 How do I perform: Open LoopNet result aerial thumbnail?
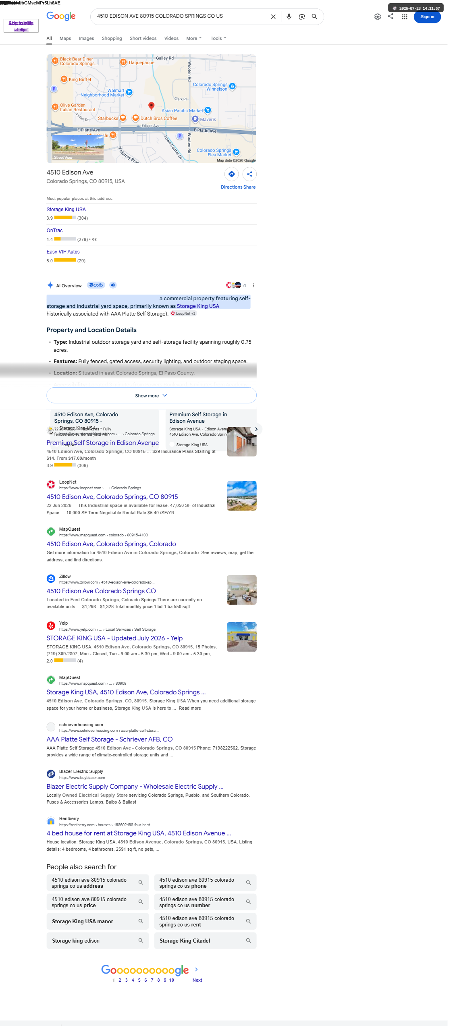pyautogui.click(x=242, y=496)
